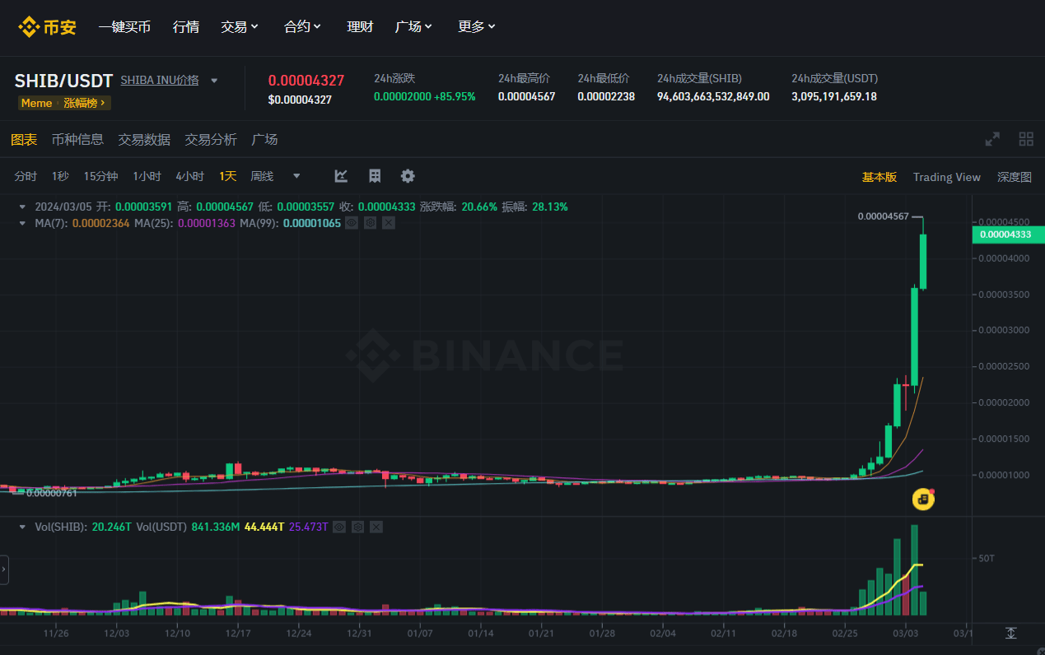Select the 4小时 timeframe
The image size is (1045, 655).
(x=189, y=176)
